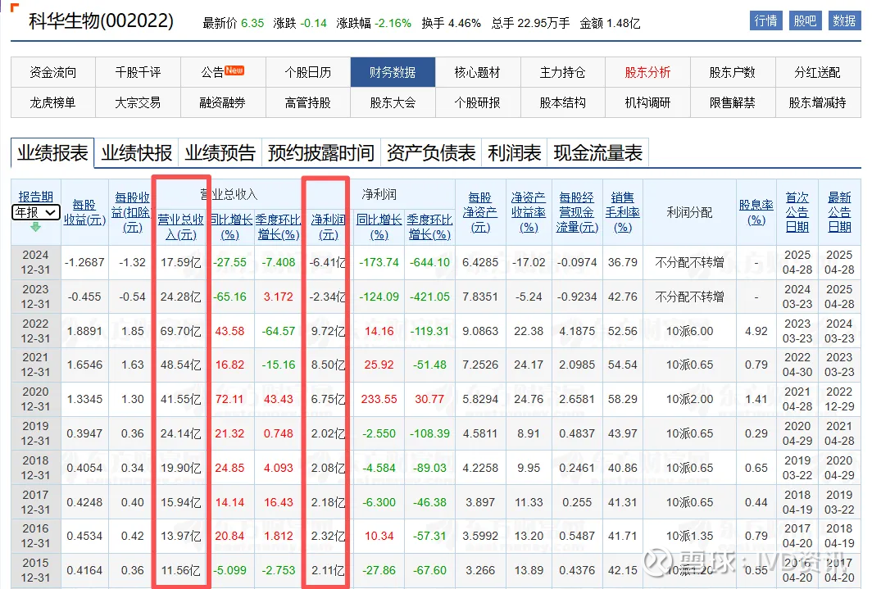Click the 涨跌幅 -2.16% quote value
This screenshot has height=589, width=872.
pos(393,23)
